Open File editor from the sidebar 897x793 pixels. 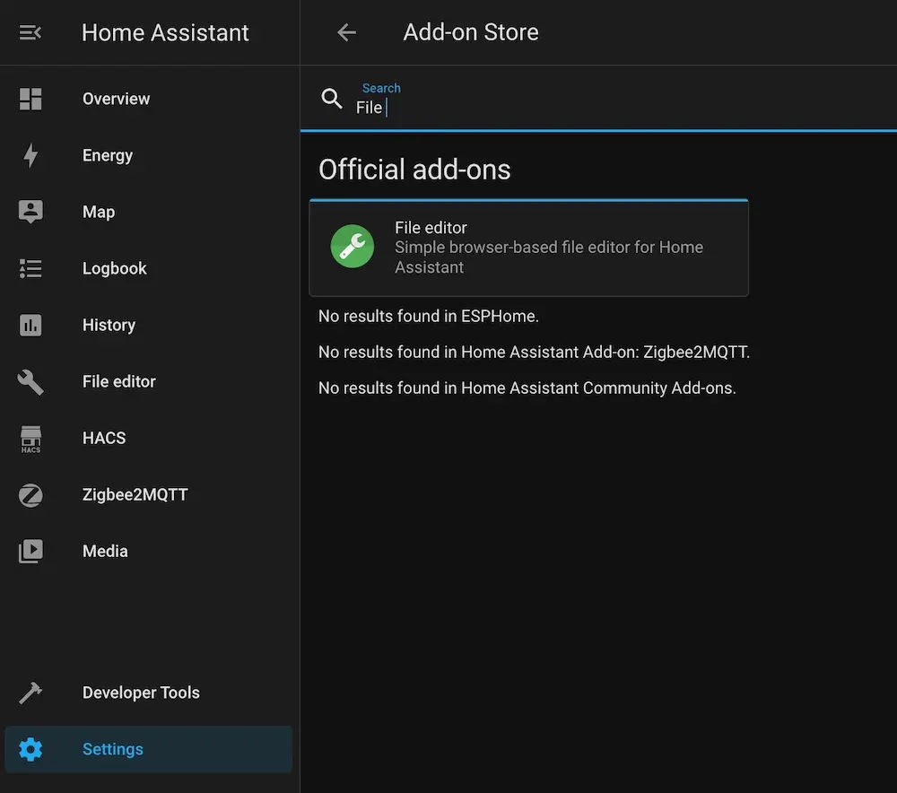[x=118, y=381]
